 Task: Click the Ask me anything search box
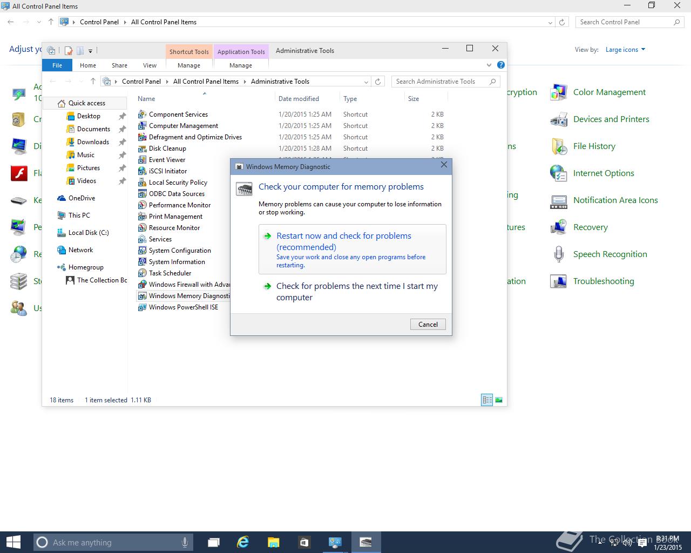(114, 542)
